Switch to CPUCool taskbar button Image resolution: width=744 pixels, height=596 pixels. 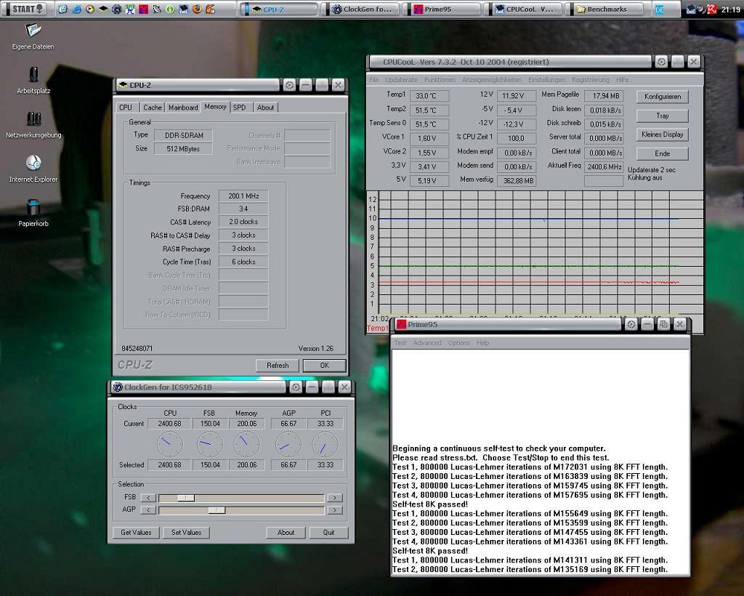[525, 9]
